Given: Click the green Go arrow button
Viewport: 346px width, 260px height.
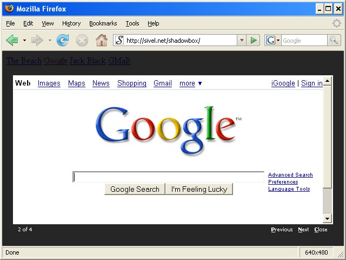Looking at the screenshot, I should point(254,41).
